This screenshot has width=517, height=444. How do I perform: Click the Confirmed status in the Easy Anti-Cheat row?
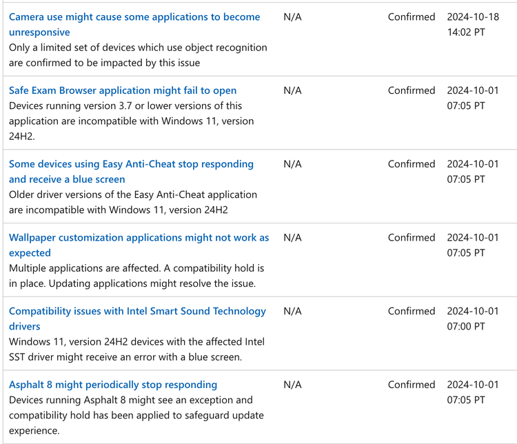412,164
